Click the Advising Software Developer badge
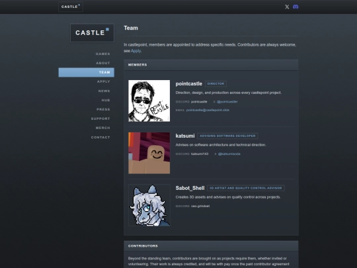 (x=227, y=136)
